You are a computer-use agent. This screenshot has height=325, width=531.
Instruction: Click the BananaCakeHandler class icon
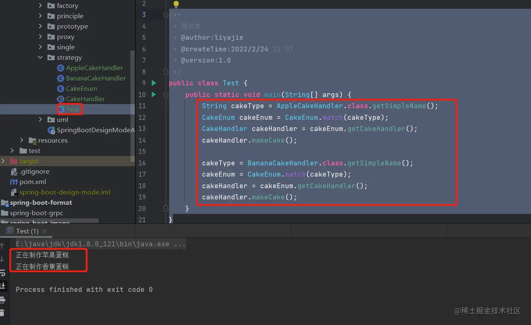click(x=61, y=78)
